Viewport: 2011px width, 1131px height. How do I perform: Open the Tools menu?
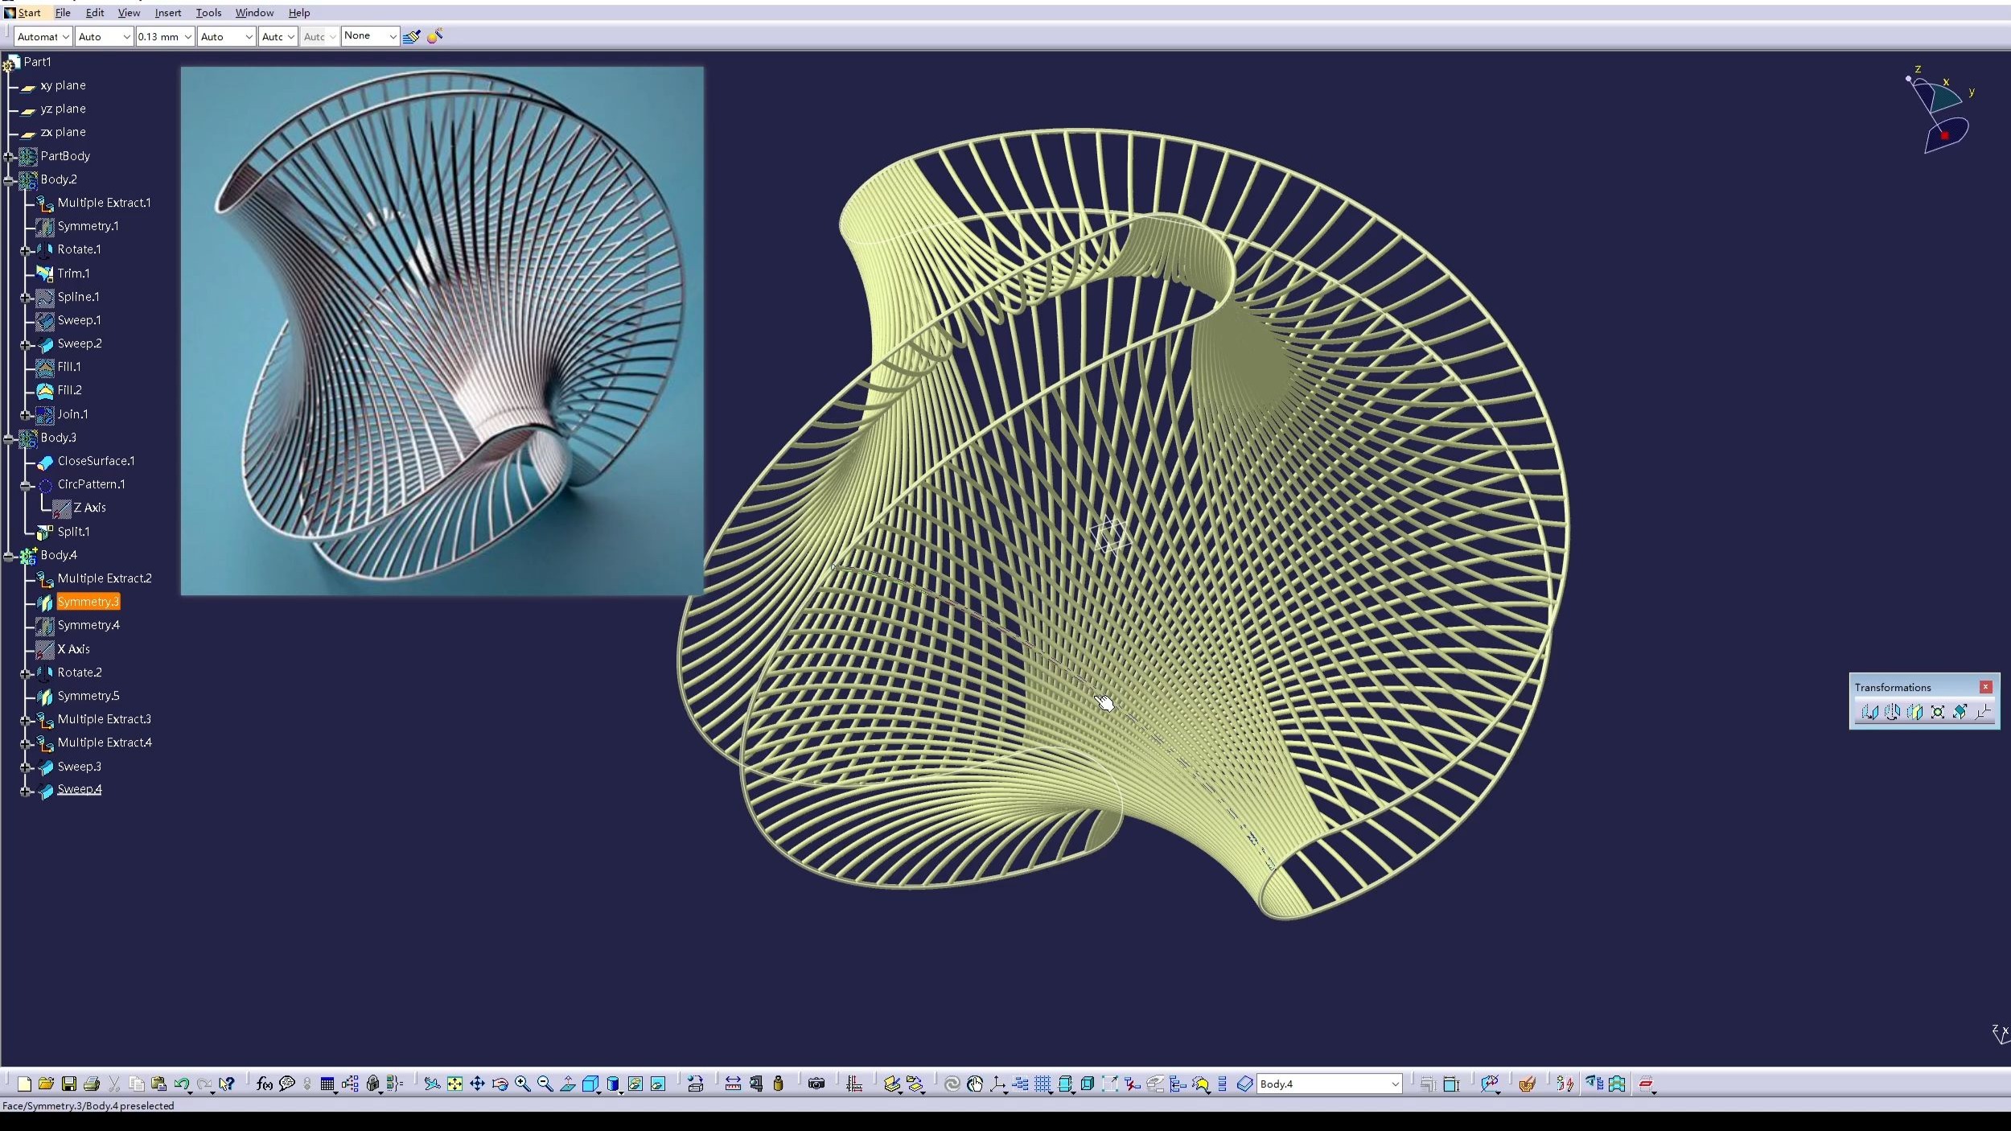tap(208, 13)
